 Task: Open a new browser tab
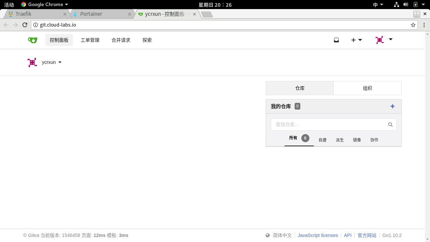(x=207, y=14)
